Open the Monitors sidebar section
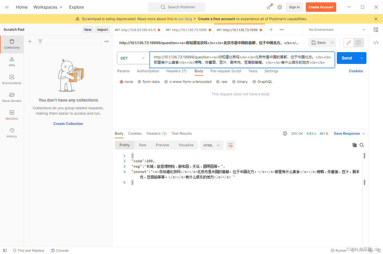 [x=12, y=115]
